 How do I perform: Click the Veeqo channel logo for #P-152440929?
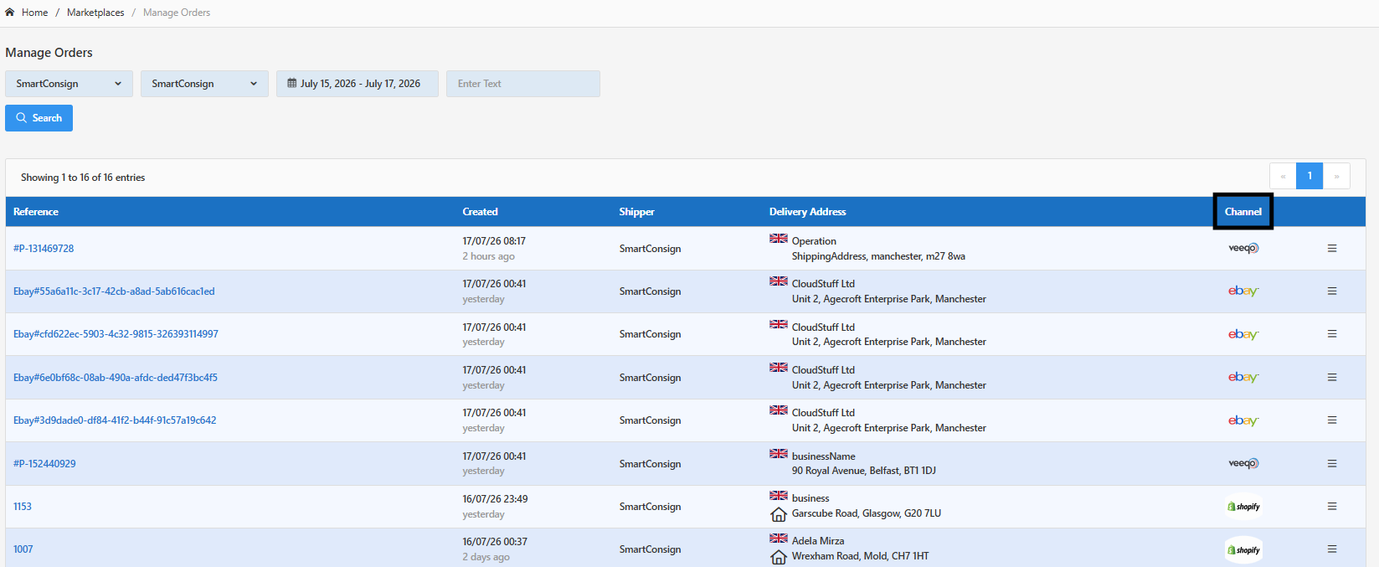click(1243, 463)
